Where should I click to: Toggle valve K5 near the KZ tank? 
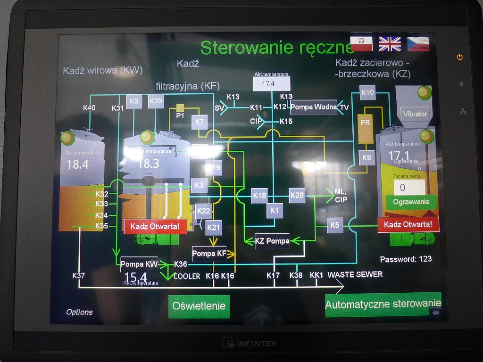335,225
